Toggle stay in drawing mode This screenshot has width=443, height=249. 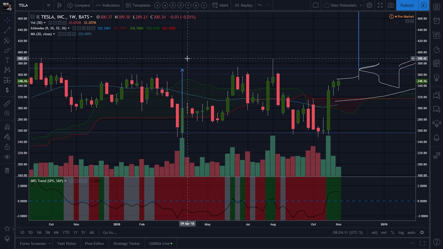(7, 137)
